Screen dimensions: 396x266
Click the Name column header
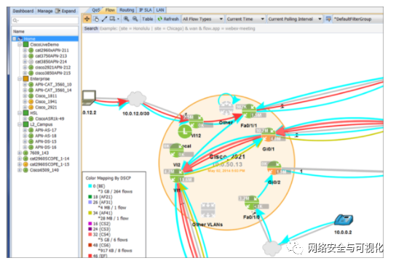coord(45,31)
